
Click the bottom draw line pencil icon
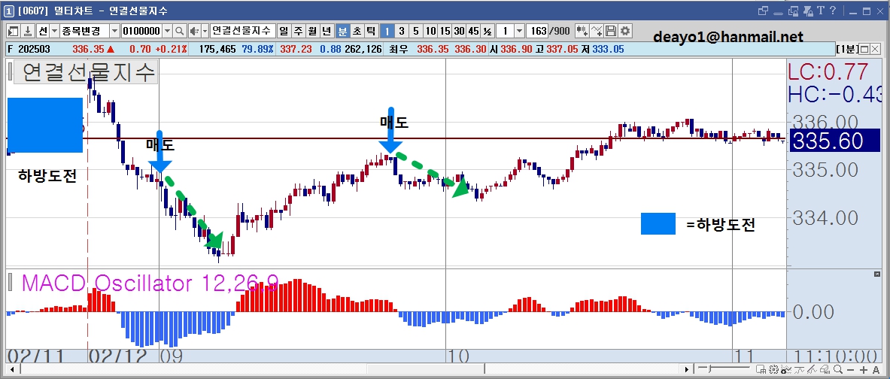(812, 369)
